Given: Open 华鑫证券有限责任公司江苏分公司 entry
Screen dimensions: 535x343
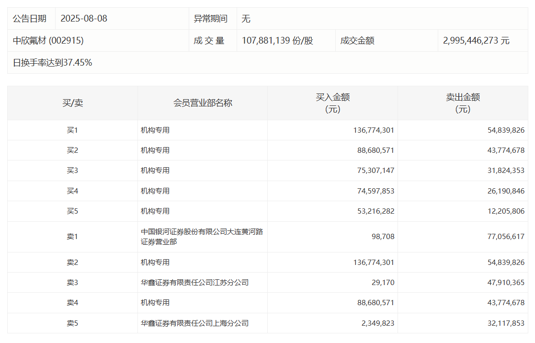Looking at the screenshot, I should (194, 283).
